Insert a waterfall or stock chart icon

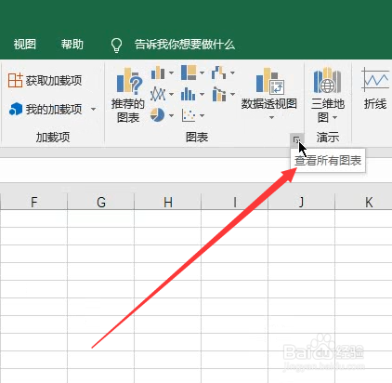[219, 73]
